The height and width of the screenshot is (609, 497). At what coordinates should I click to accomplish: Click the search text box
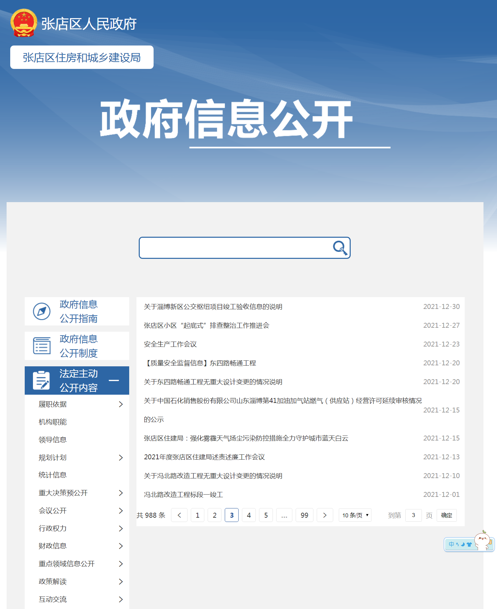[x=236, y=248]
